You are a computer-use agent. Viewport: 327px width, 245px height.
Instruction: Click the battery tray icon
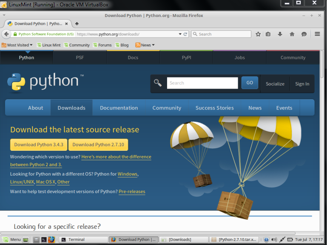pos(290,239)
